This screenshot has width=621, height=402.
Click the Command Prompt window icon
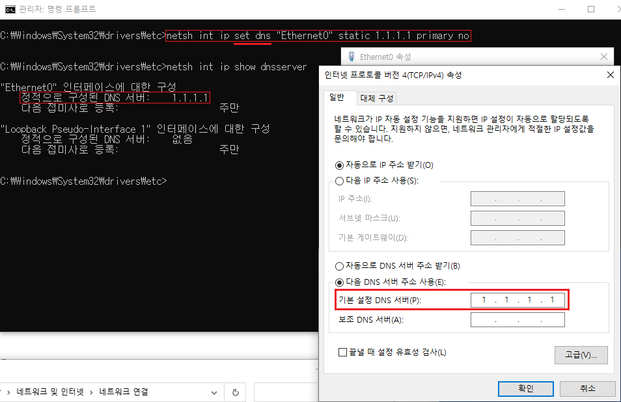pyautogui.click(x=10, y=9)
